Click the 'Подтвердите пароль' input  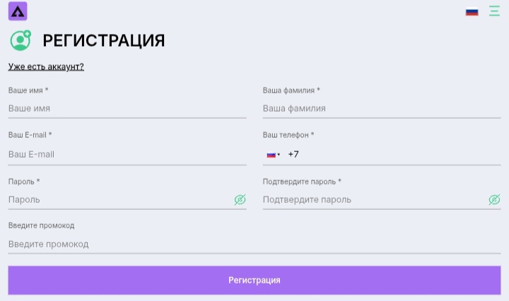373,200
